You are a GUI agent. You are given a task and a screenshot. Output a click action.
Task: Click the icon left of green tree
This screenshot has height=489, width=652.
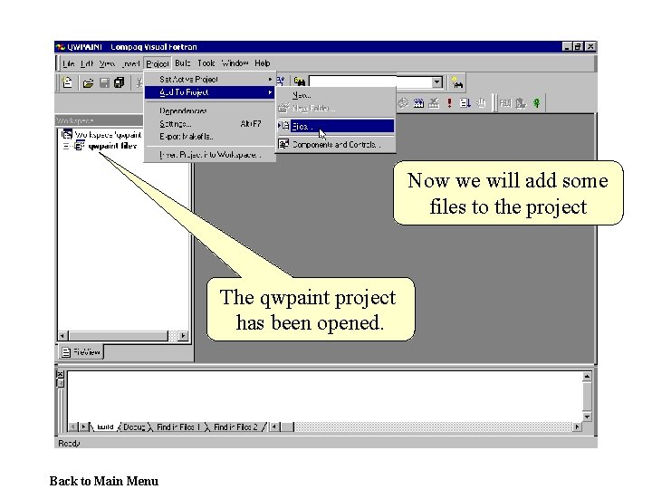point(520,102)
